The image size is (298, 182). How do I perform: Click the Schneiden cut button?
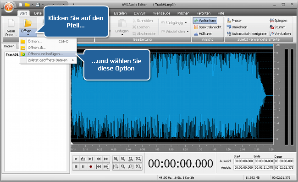click(x=143, y=21)
